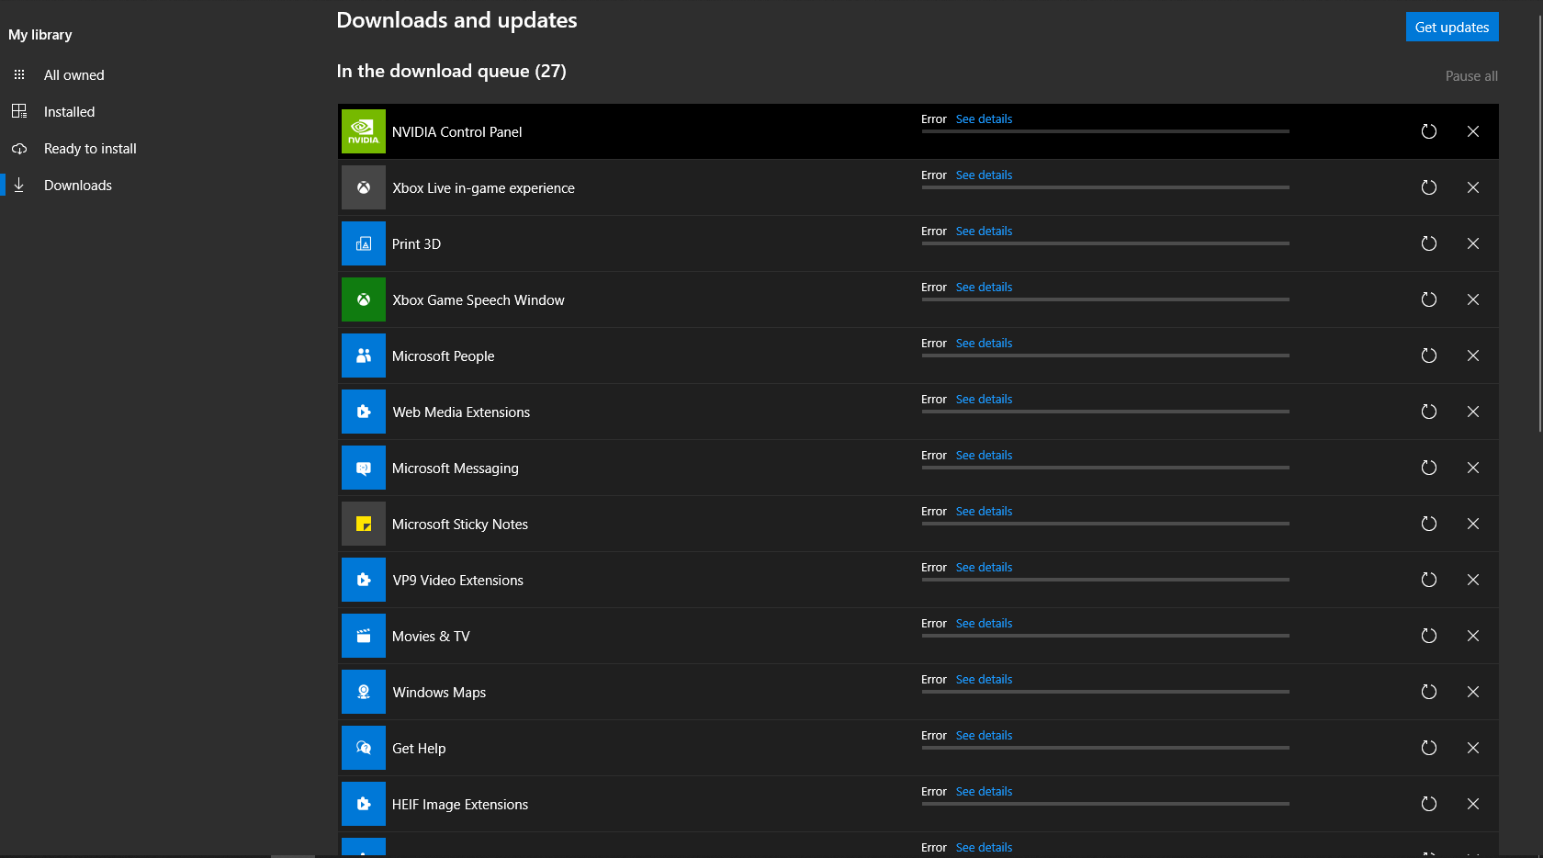Open the All owned library section
1543x858 pixels.
(74, 75)
